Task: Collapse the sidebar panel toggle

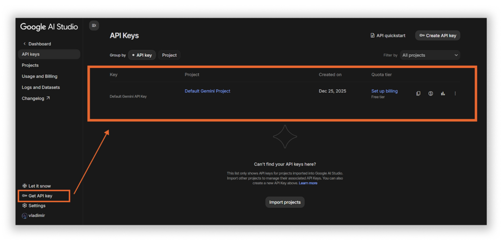Action: pyautogui.click(x=94, y=25)
